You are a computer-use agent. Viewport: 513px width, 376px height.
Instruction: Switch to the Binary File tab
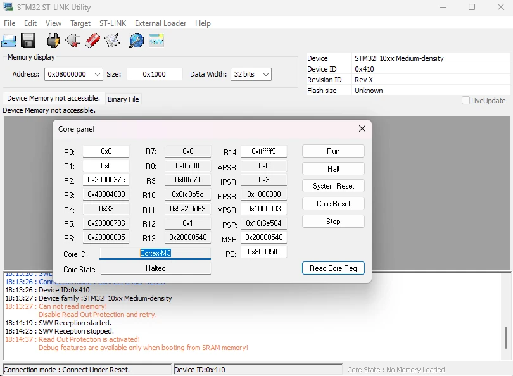pos(123,99)
